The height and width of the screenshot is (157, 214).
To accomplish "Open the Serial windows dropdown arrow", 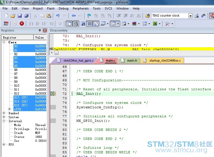I will pos(128,24).
